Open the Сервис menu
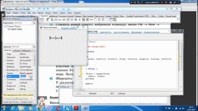This screenshot has width=198, height=111. (62, 13)
